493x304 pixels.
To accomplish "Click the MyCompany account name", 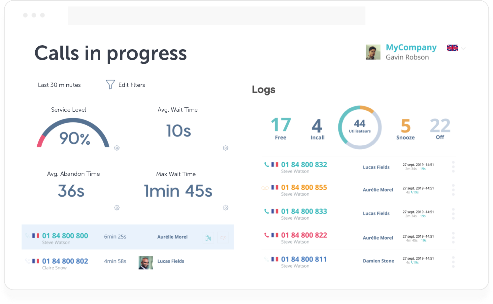I will click(411, 48).
